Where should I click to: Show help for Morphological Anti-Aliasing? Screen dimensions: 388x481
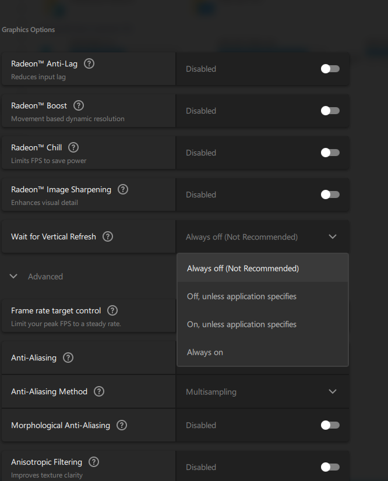(122, 425)
